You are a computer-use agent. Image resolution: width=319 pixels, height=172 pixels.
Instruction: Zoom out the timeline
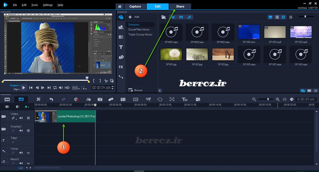point(254,99)
